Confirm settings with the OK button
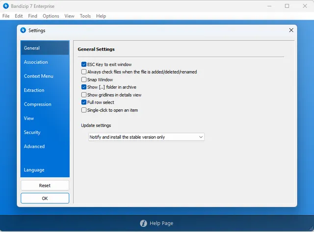The height and width of the screenshot is (232, 314). tap(45, 198)
